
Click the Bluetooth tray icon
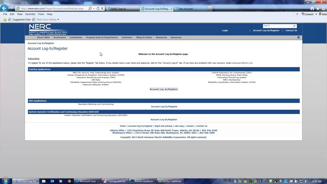tap(260, 181)
